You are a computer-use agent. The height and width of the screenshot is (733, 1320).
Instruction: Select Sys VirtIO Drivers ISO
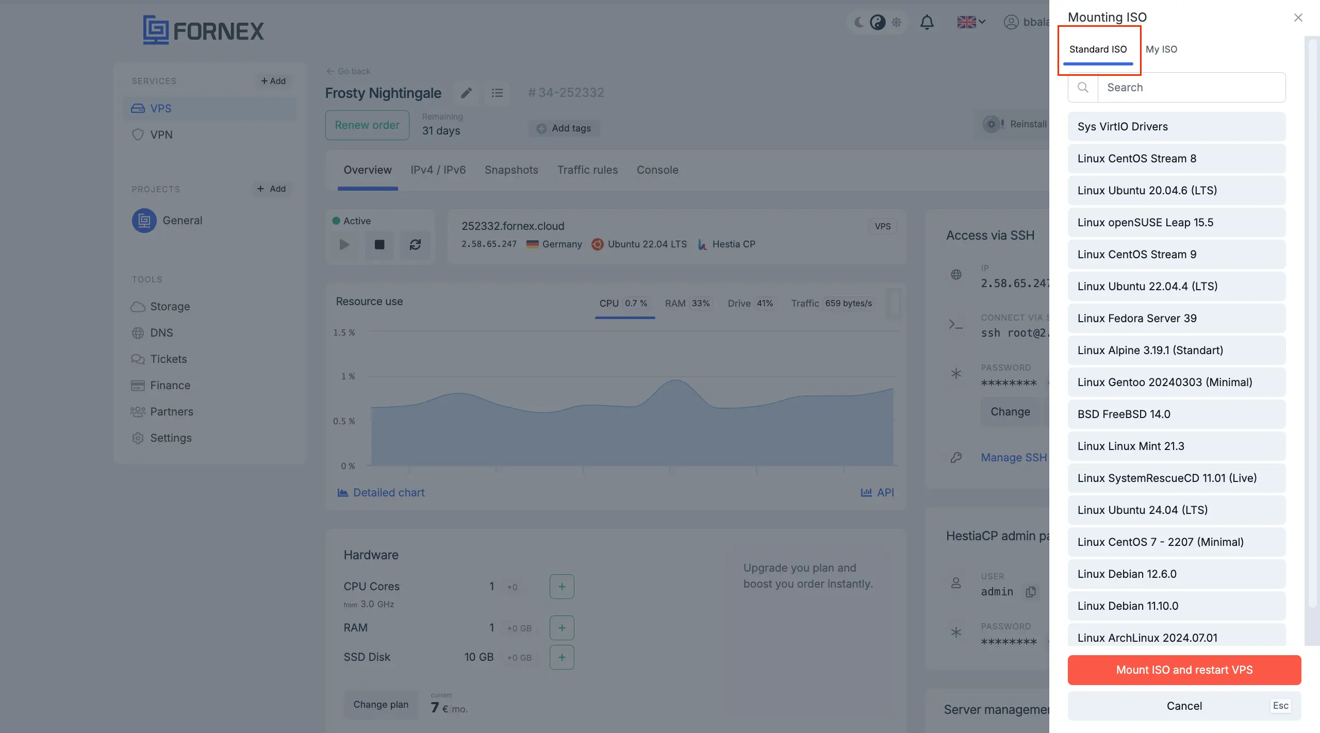(x=1177, y=127)
